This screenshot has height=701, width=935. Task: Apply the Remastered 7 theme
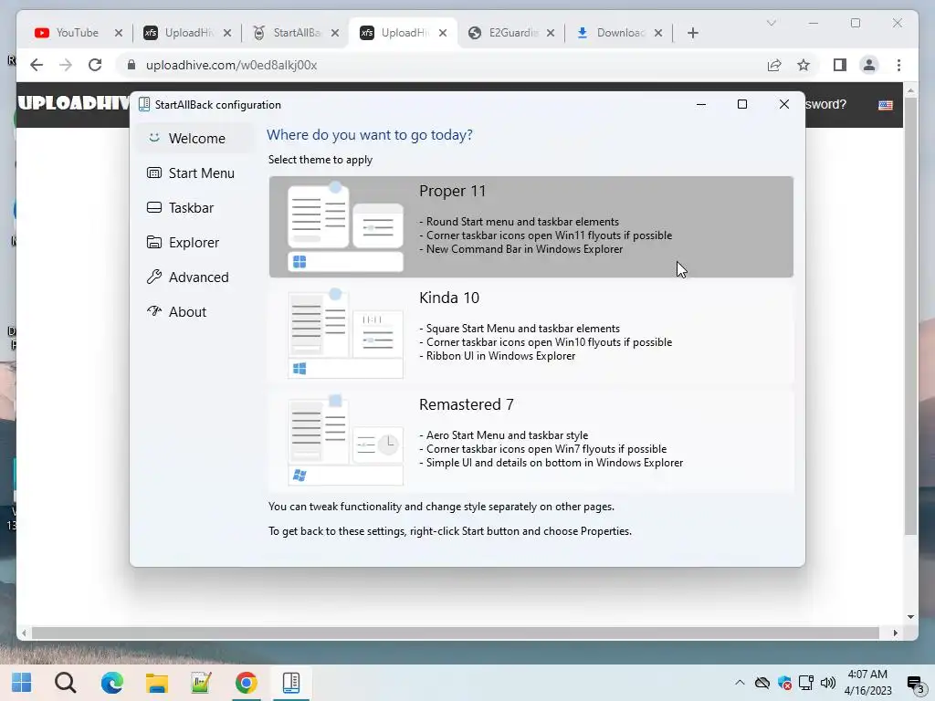(531, 440)
